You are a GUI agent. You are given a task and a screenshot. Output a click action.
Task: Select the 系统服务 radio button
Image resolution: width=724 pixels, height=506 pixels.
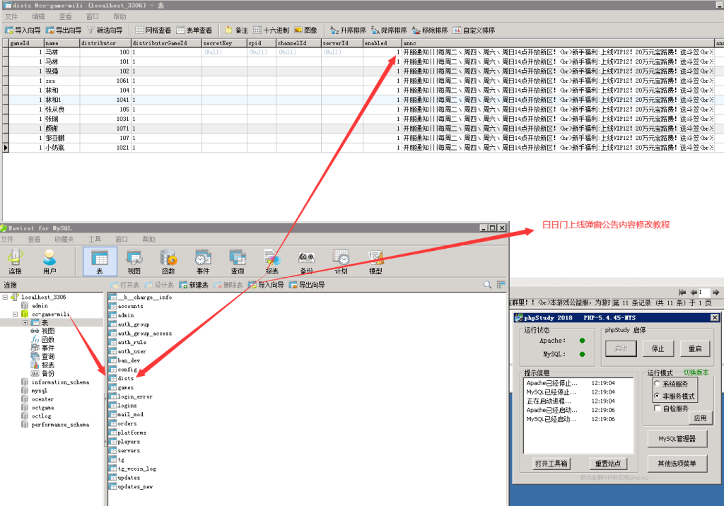(657, 384)
